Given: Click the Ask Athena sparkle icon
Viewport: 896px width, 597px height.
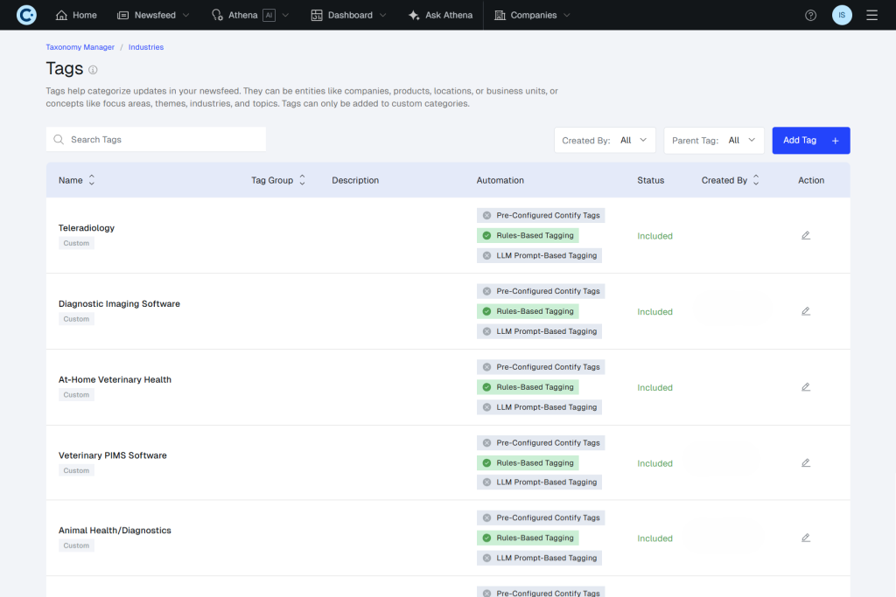Looking at the screenshot, I should pos(413,14).
